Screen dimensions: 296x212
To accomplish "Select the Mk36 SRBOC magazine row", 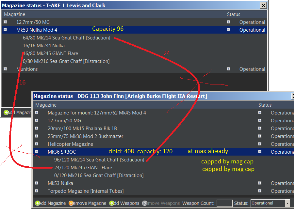I will [x=163, y=152].
